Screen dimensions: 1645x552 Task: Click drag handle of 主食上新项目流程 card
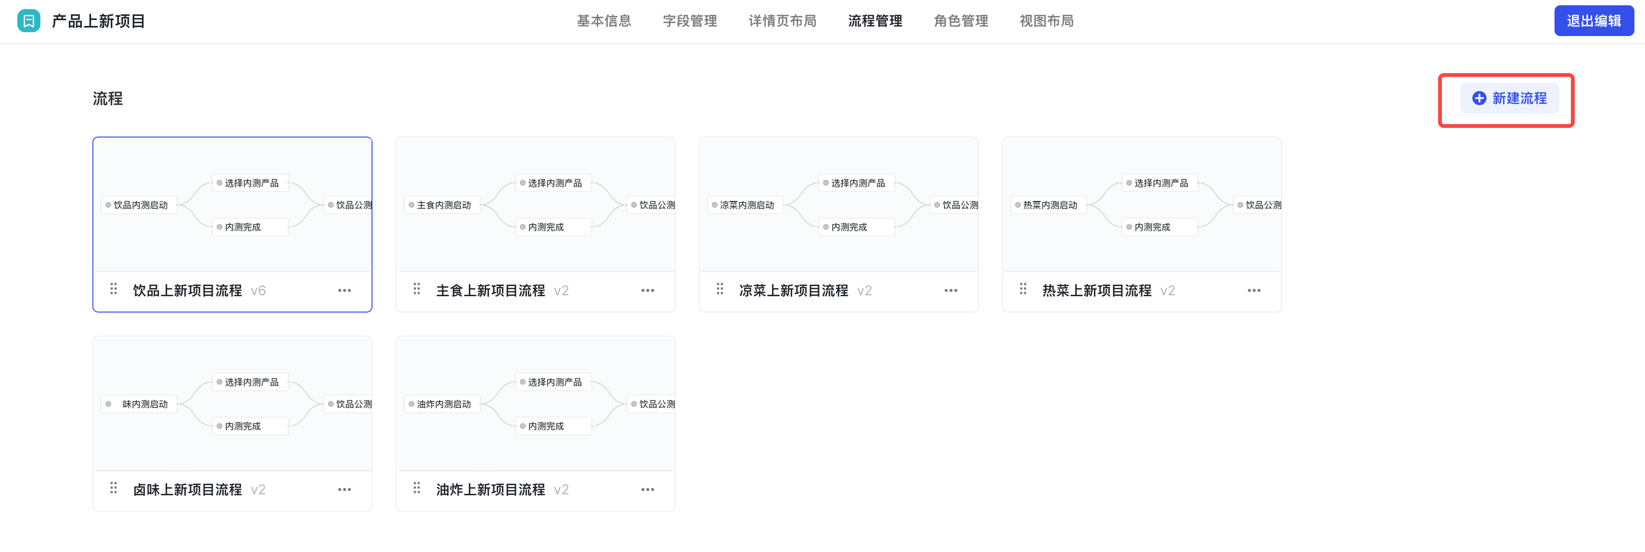click(x=417, y=289)
